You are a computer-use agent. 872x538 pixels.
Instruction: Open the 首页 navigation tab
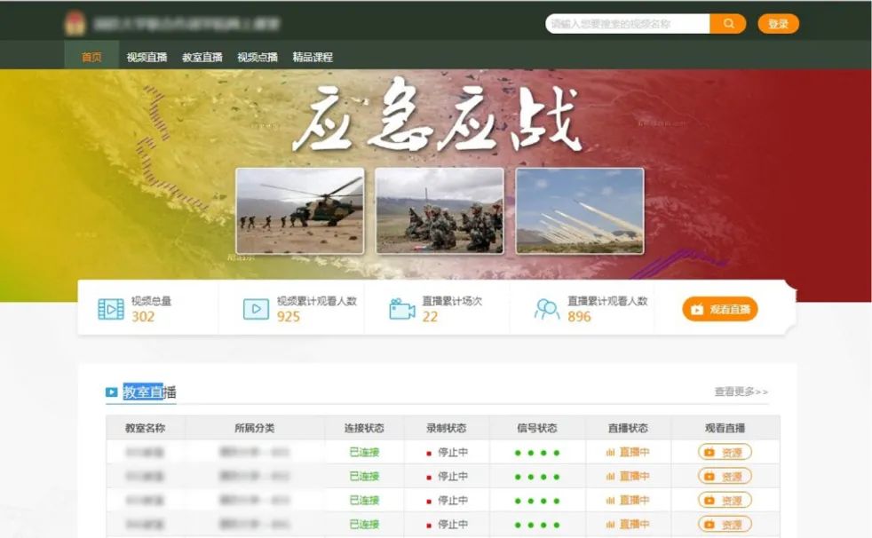click(91, 57)
